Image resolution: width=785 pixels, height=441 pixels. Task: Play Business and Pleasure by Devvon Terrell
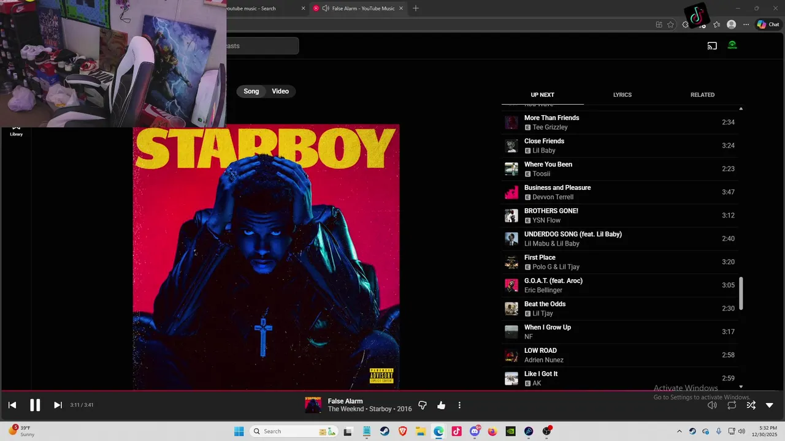coord(619,192)
